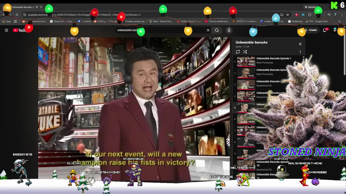Open the GFX - Google Drive bookmark
346x194 pixels.
pos(316,21)
